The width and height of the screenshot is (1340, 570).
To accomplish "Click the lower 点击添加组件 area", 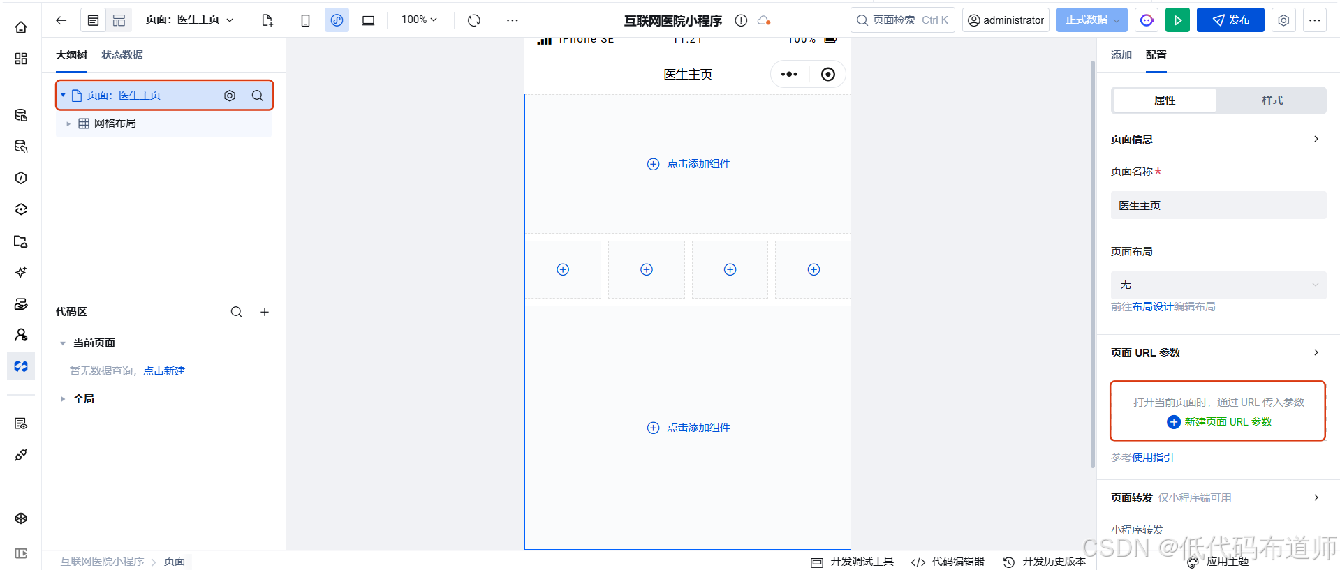I will [689, 428].
